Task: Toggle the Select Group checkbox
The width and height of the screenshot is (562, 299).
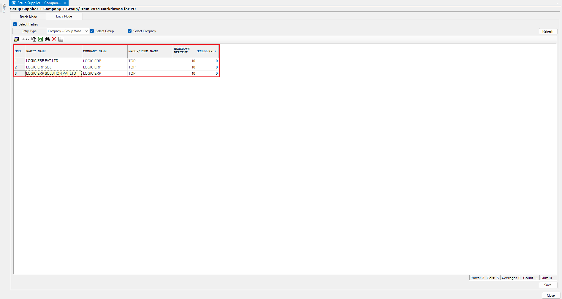Action: (x=92, y=31)
